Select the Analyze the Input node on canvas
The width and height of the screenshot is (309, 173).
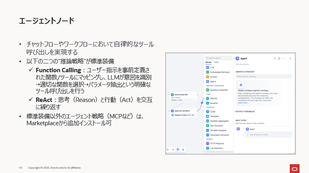pos(183,113)
